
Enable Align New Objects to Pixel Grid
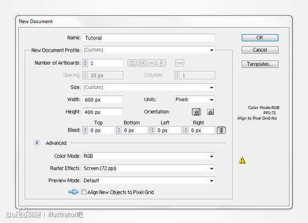84,192
